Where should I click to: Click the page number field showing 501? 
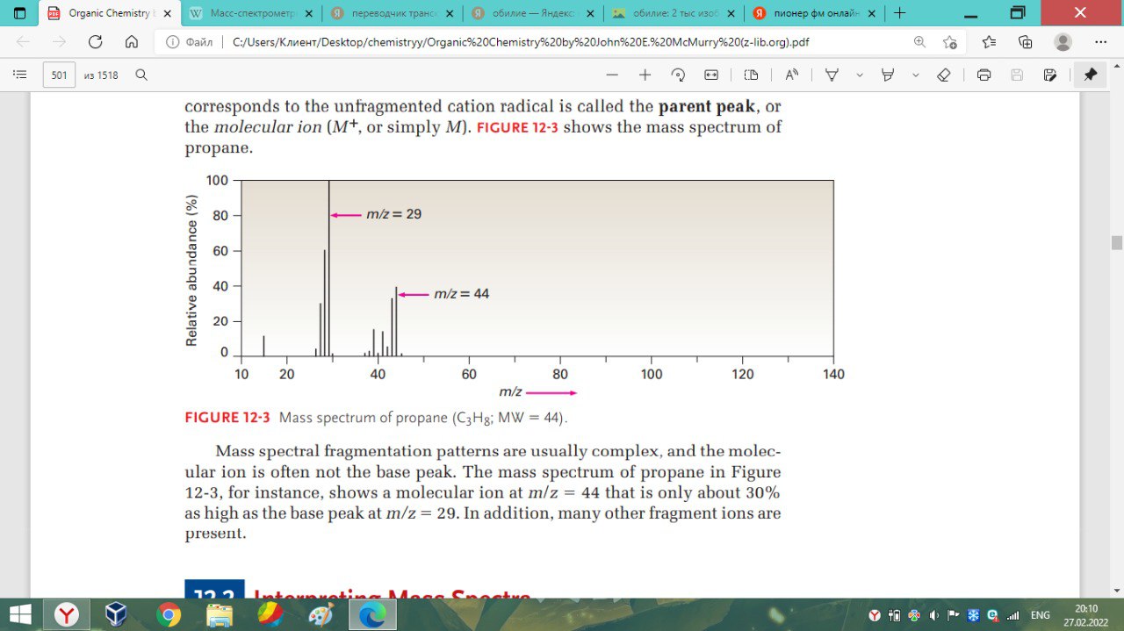pos(59,75)
